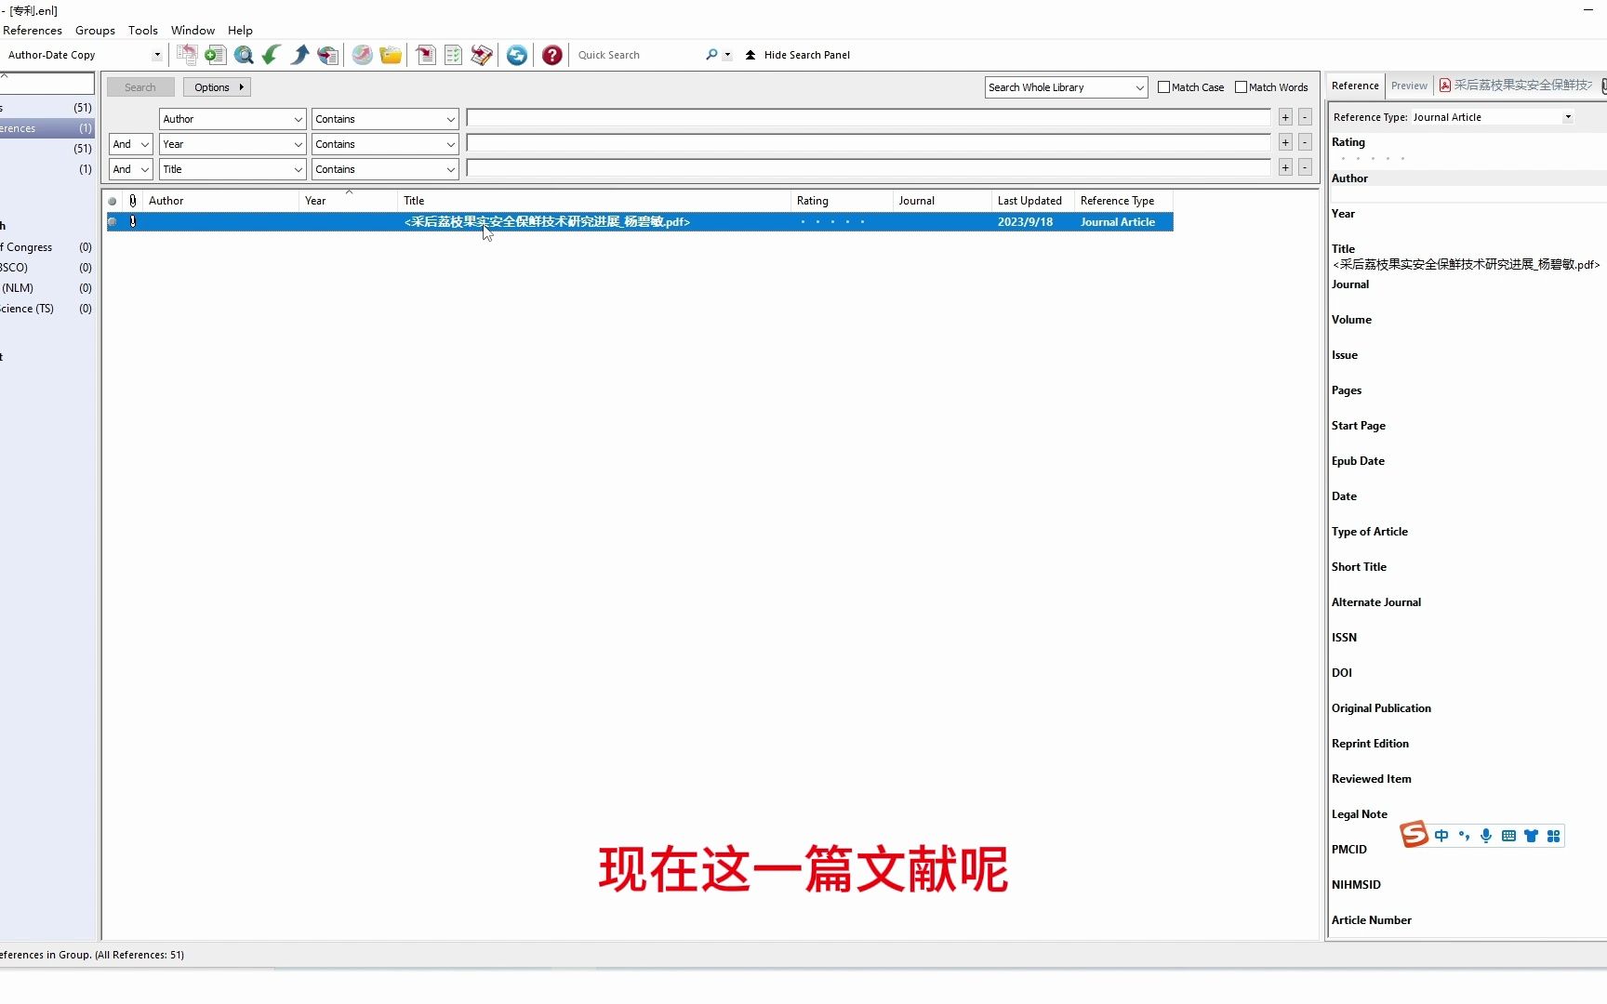
Task: Toggle Hide Search Panel
Action: click(798, 55)
